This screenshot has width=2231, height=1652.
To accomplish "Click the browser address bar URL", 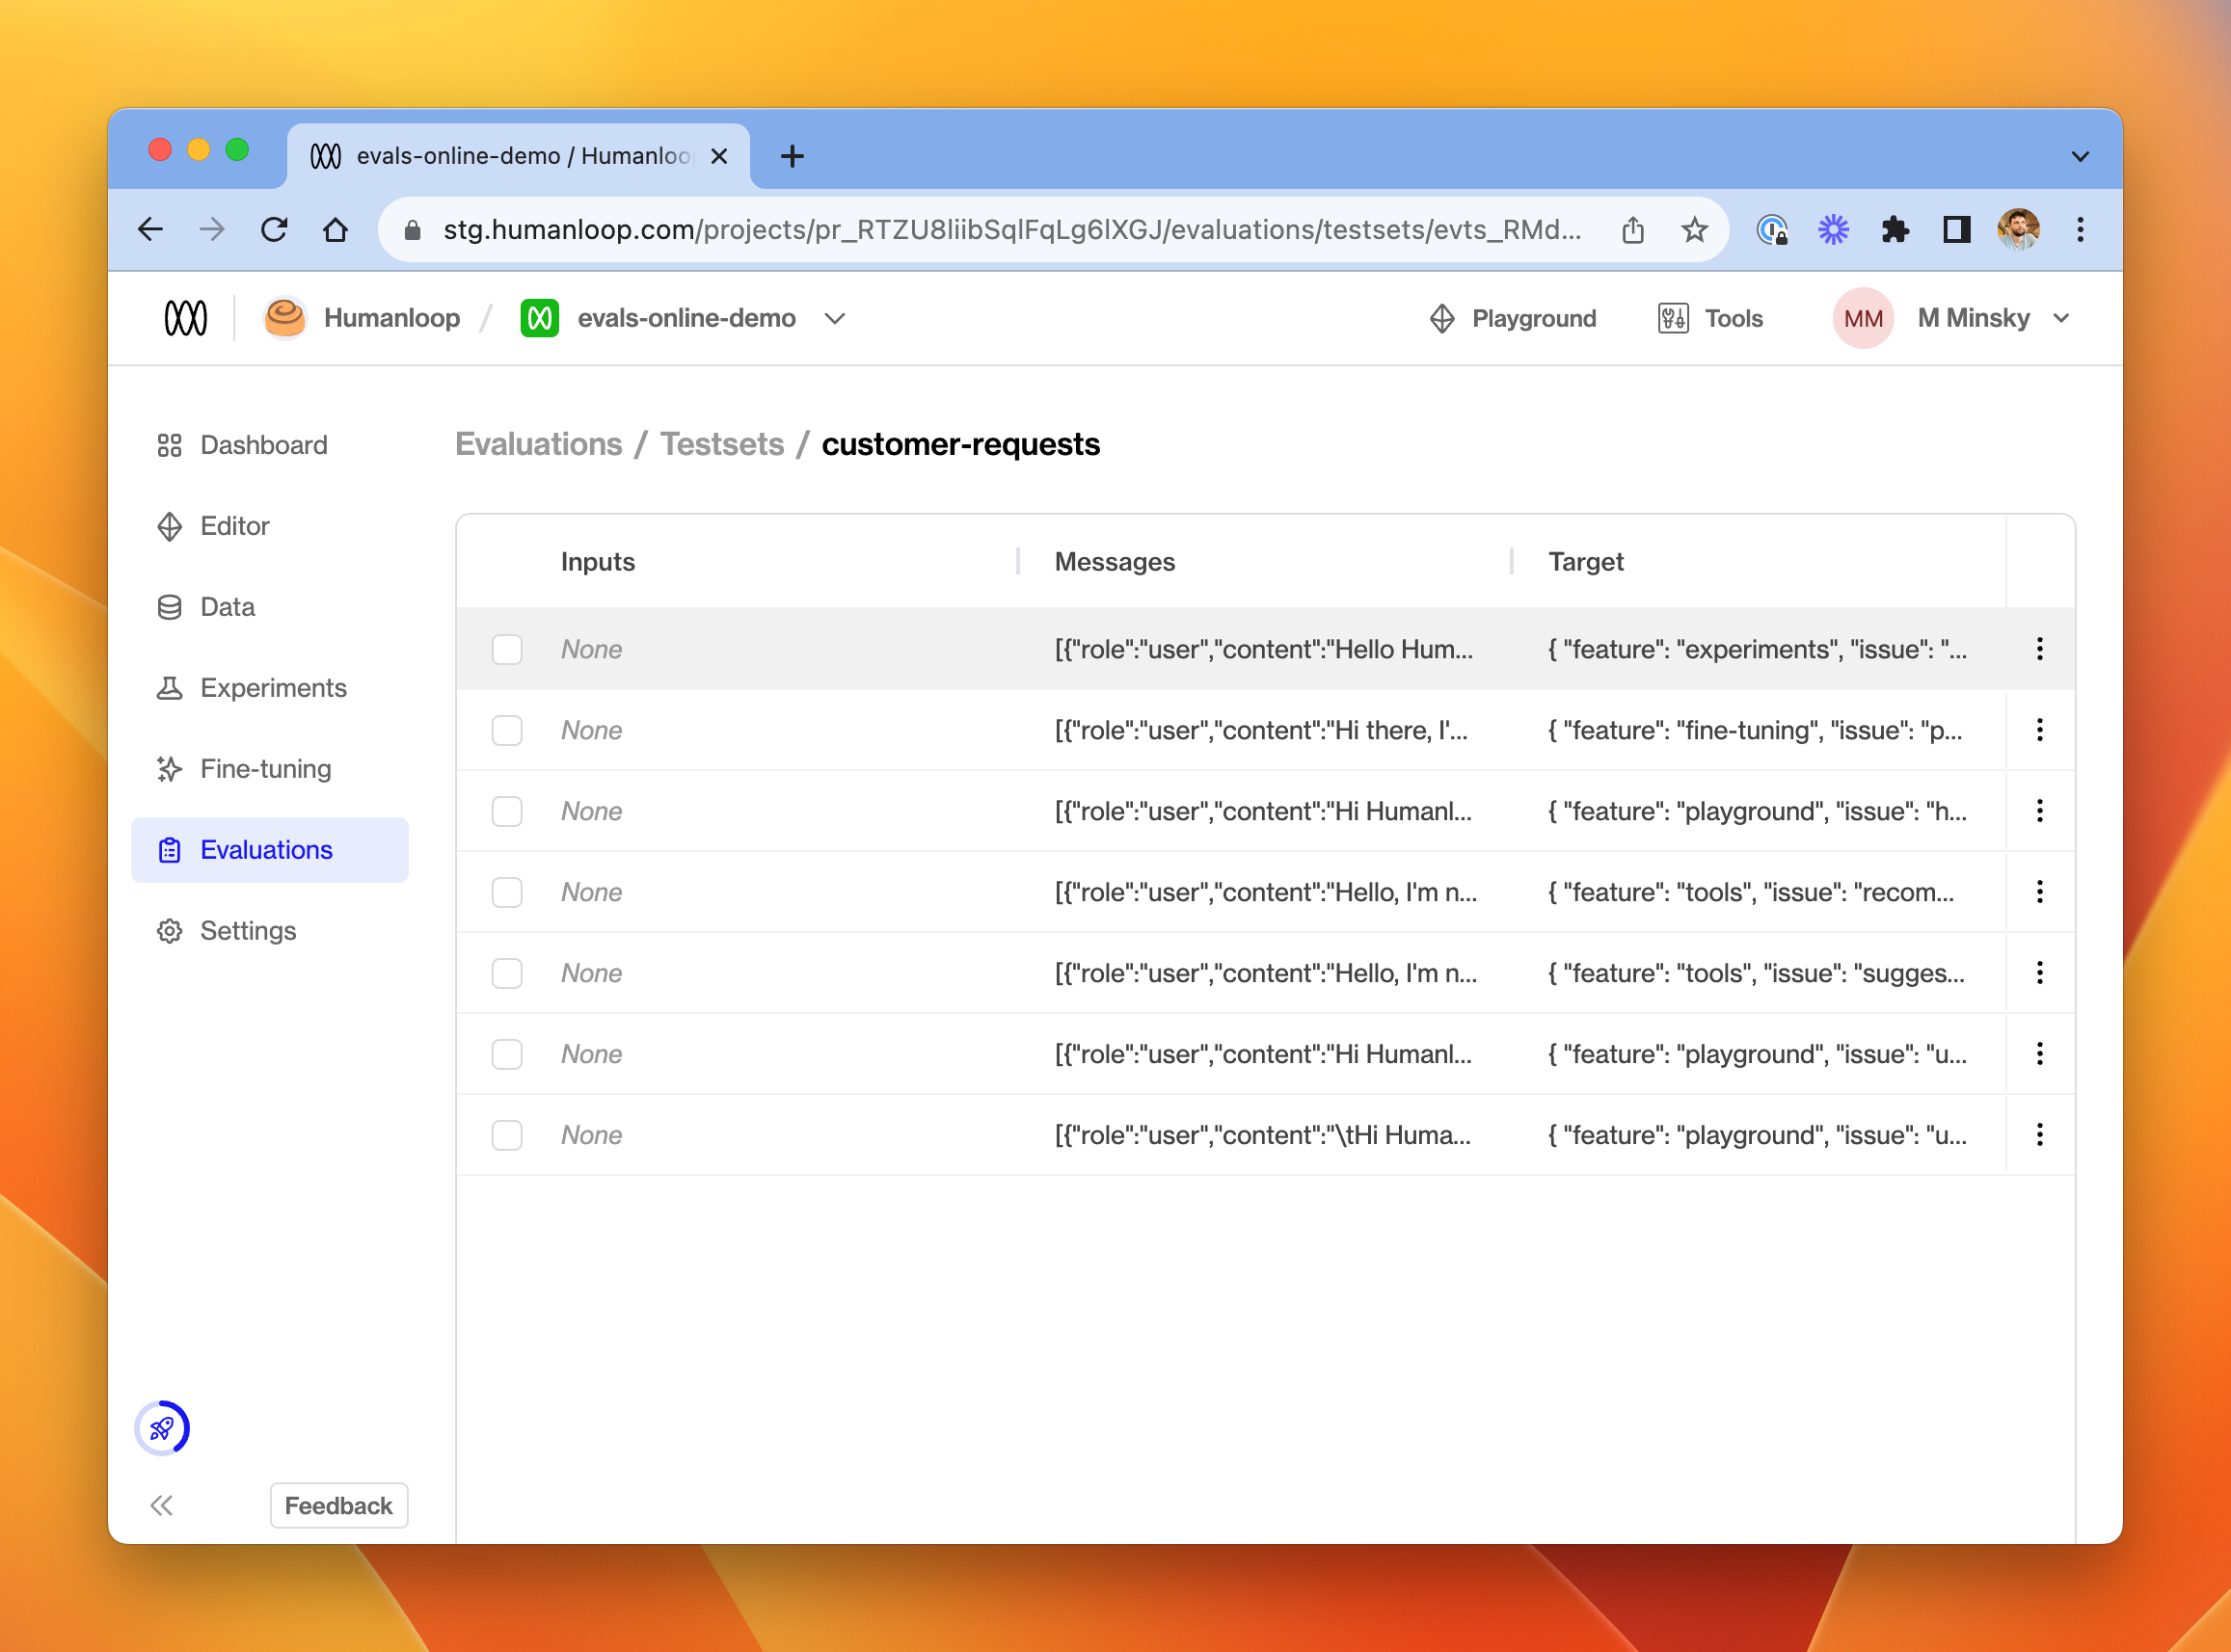I will tap(1010, 230).
